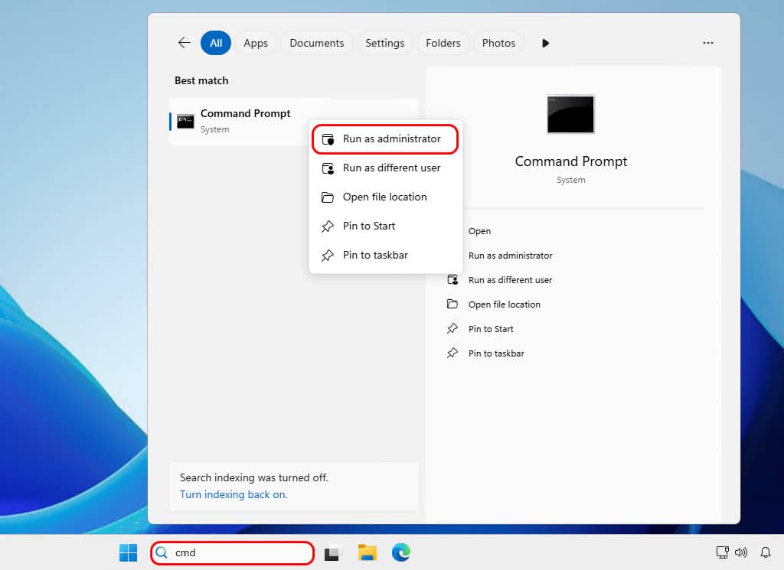
Task: Switch to the Settings filter tab
Action: tap(384, 43)
